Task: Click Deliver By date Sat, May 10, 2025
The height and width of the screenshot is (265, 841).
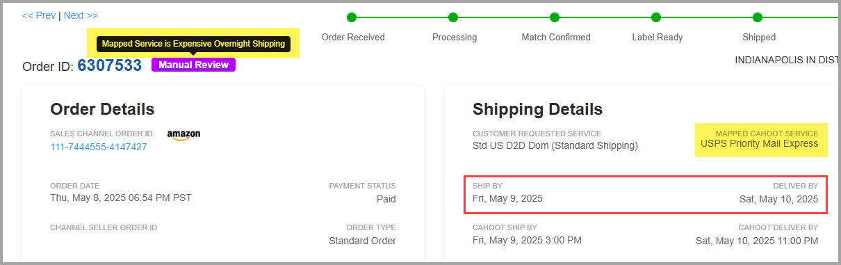Action: (778, 199)
